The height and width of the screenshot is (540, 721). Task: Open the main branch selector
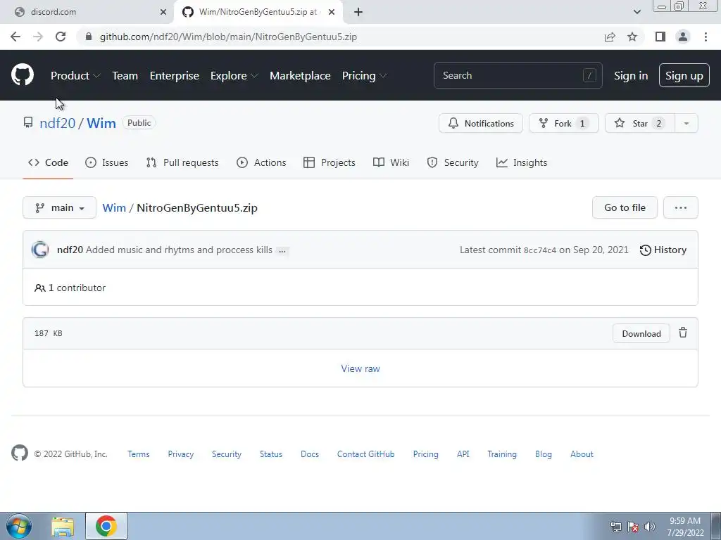[59, 207]
